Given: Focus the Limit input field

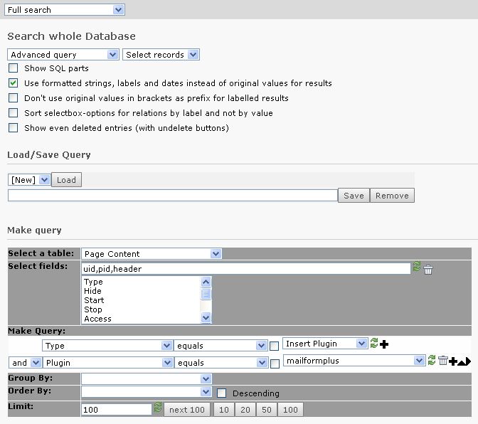Looking at the screenshot, I should click(116, 409).
